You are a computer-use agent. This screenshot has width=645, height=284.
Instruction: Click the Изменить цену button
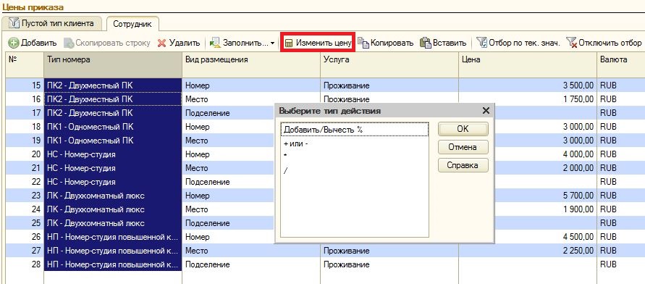(318, 43)
